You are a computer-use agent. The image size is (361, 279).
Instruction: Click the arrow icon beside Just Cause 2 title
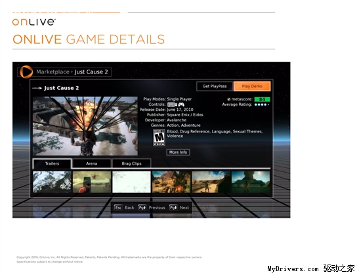point(37,88)
